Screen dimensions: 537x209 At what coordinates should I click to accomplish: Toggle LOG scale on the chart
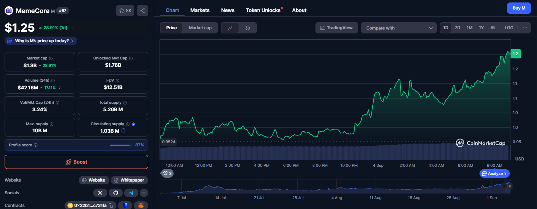tap(509, 28)
